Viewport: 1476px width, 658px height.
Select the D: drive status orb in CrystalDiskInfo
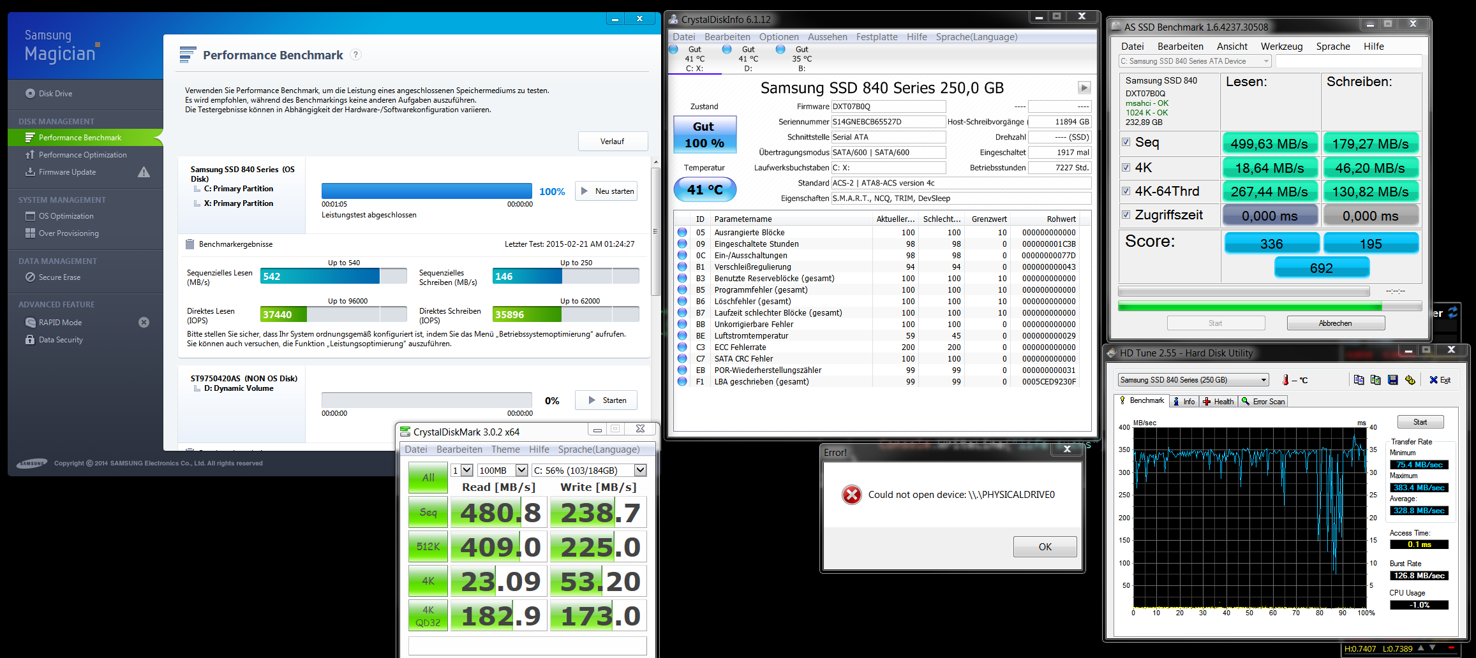pyautogui.click(x=727, y=50)
